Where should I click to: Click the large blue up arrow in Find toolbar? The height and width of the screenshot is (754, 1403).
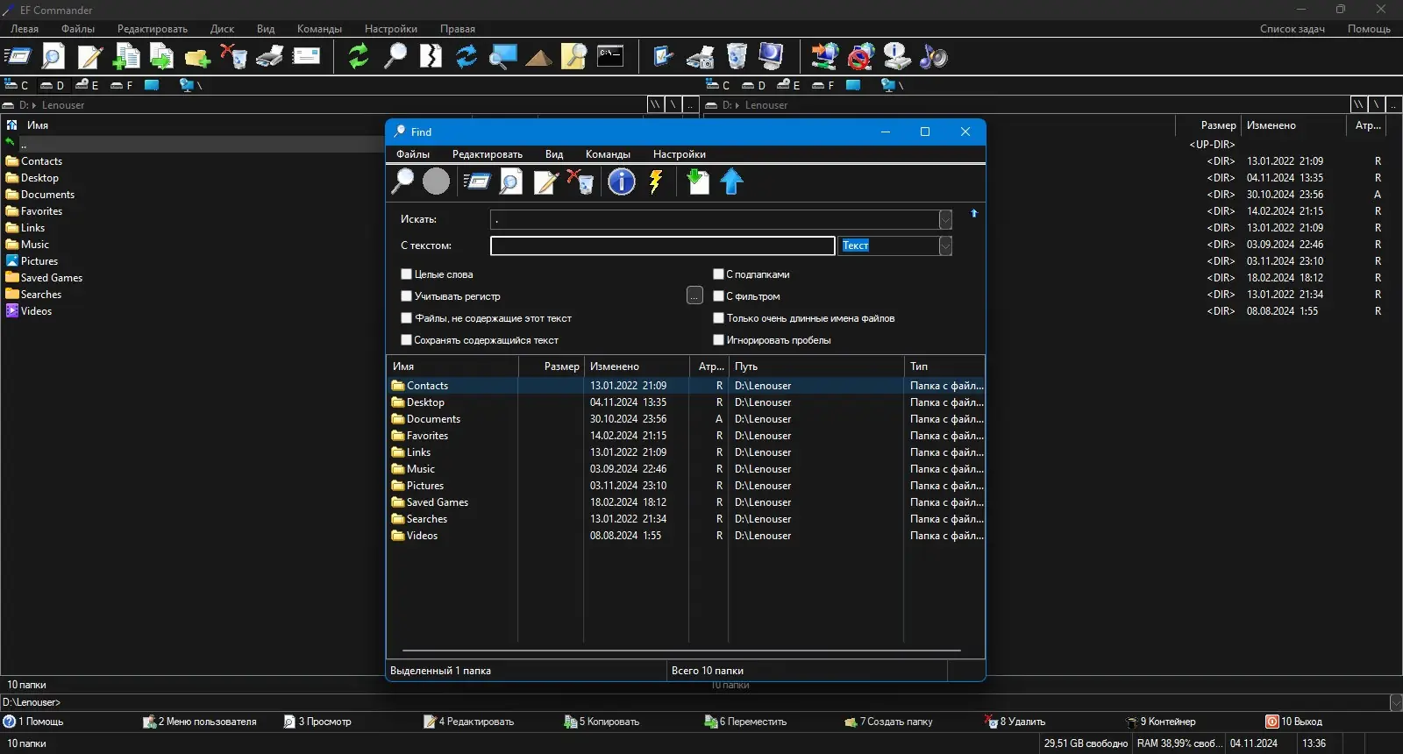click(x=731, y=181)
